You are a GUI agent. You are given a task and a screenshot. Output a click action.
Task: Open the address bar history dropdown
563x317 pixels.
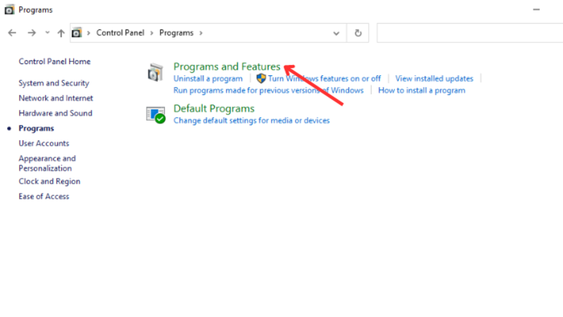336,33
